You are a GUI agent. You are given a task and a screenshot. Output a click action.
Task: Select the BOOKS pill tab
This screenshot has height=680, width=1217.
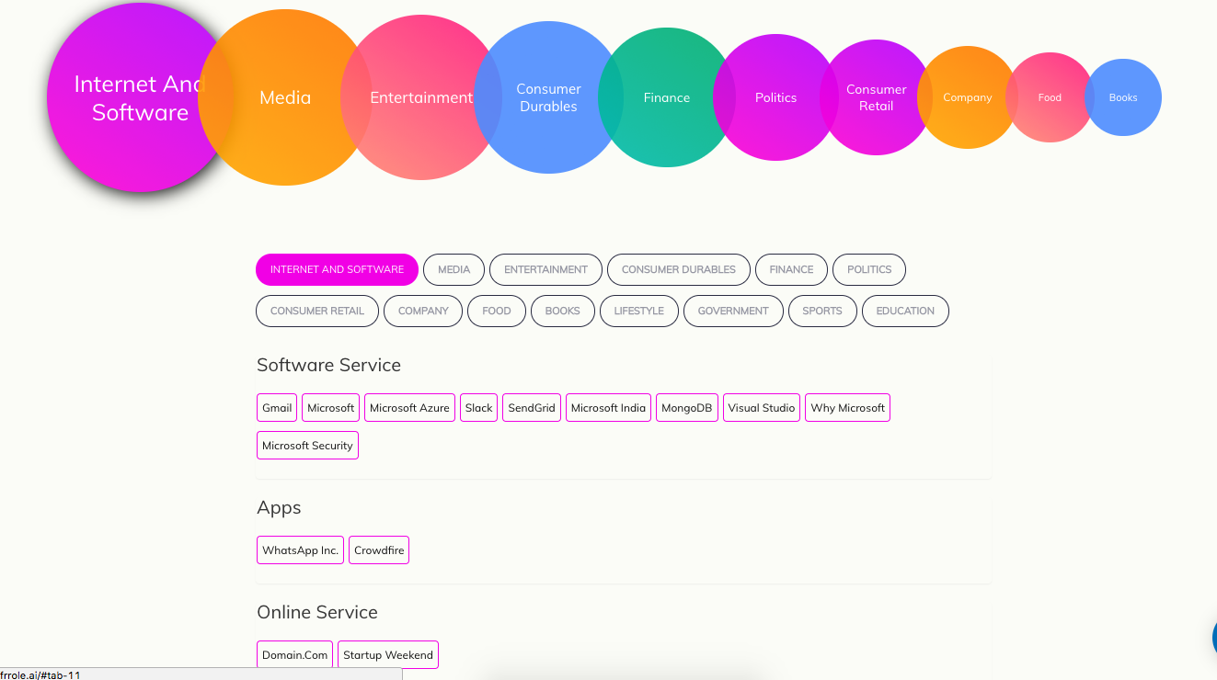563,311
